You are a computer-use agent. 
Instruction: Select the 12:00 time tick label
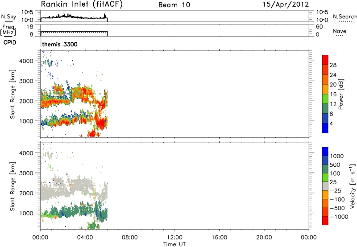174,238
